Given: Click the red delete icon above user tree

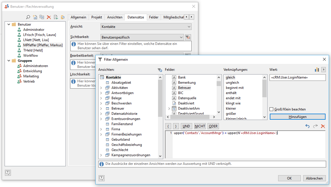Looking at the screenshot, I should [49, 17].
